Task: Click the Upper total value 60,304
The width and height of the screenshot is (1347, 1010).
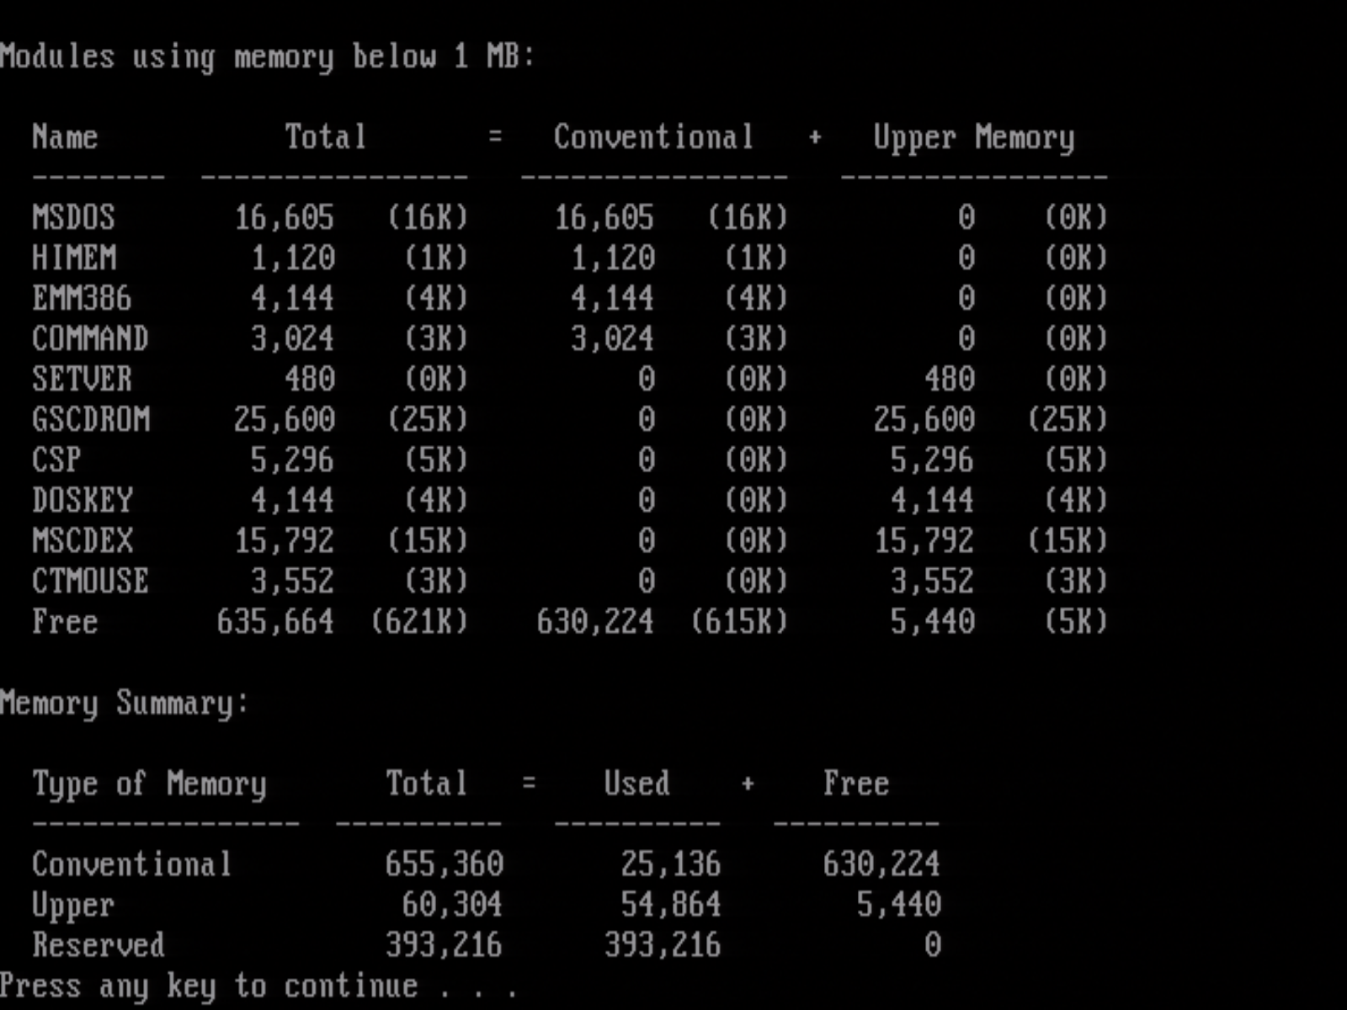Action: (452, 904)
